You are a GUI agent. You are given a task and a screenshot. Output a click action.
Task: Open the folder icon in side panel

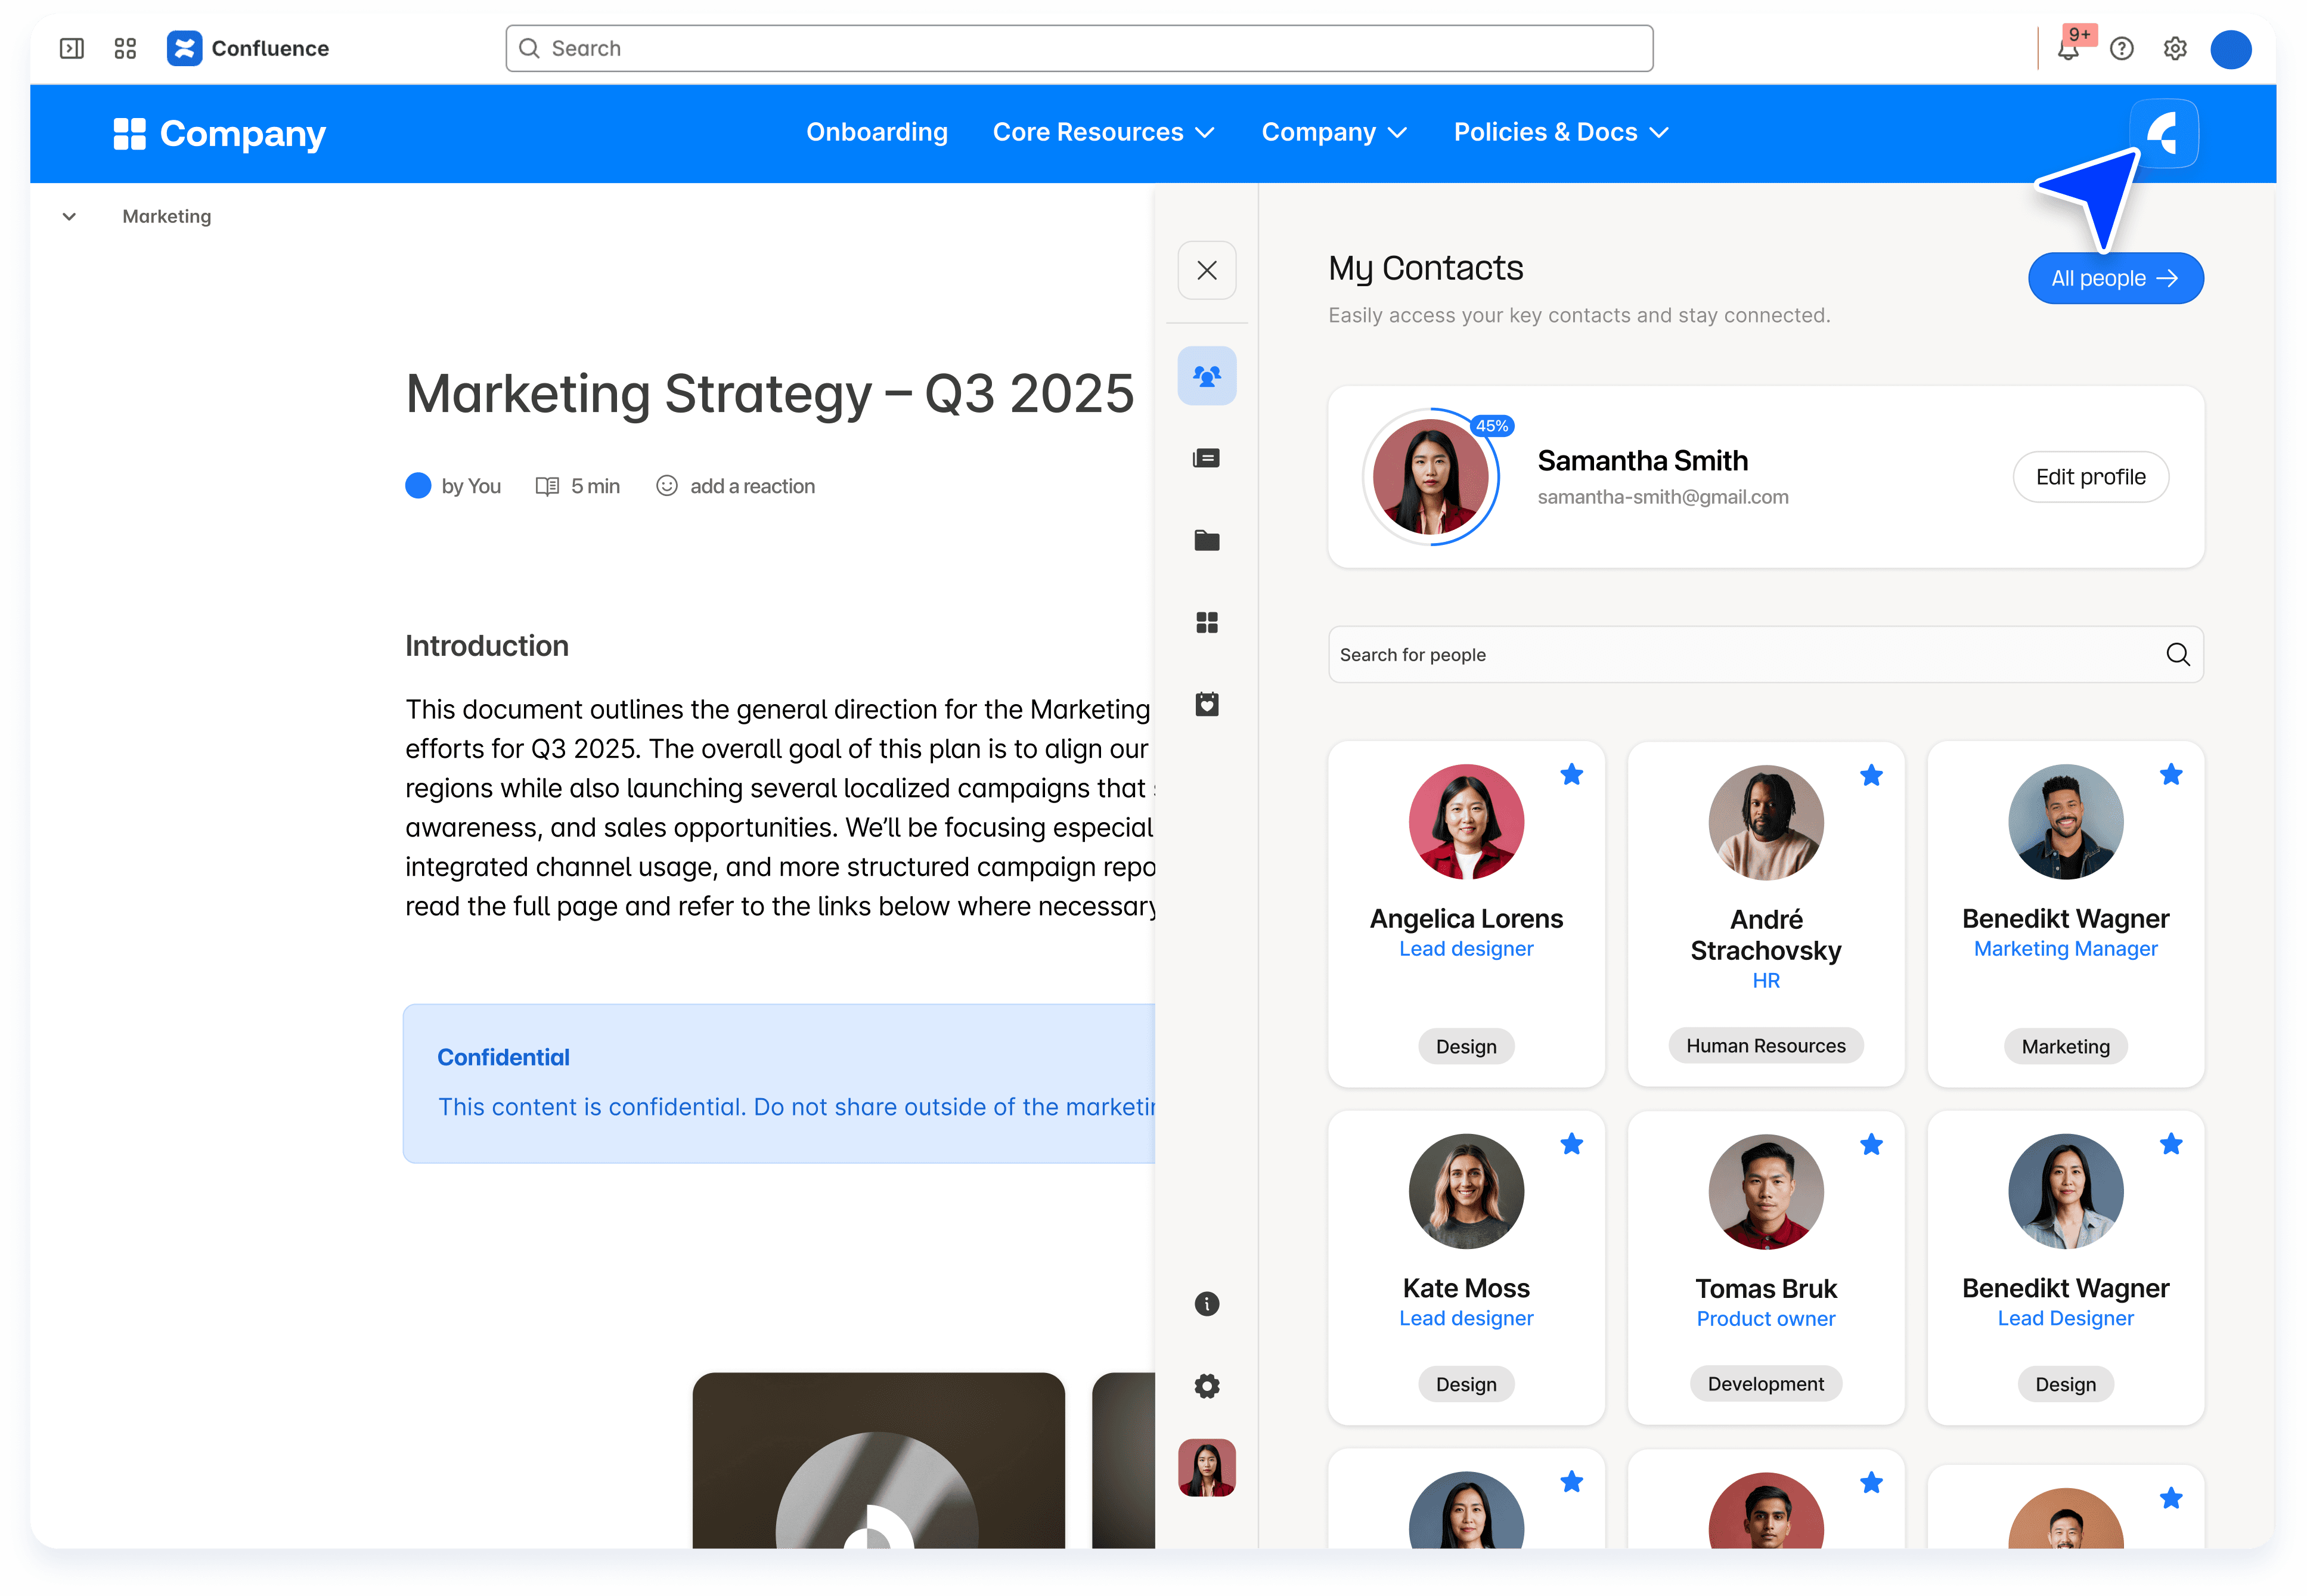1206,541
